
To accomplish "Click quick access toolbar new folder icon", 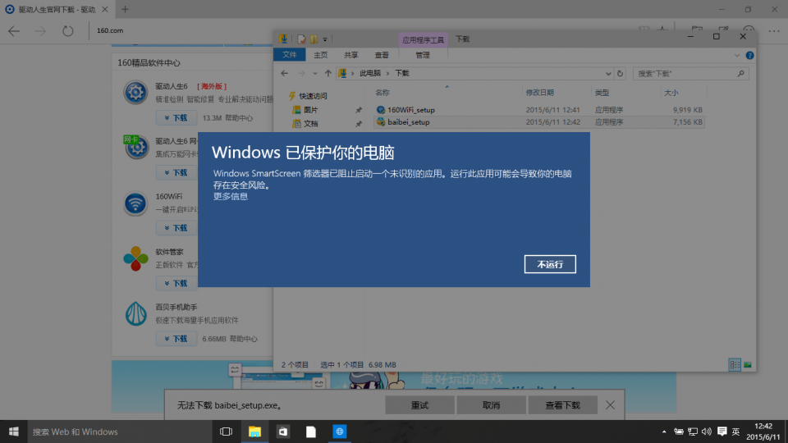I will [x=314, y=39].
